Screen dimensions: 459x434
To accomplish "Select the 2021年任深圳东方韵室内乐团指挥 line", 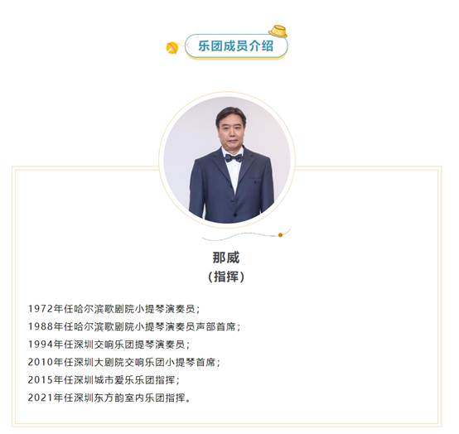I will (109, 398).
